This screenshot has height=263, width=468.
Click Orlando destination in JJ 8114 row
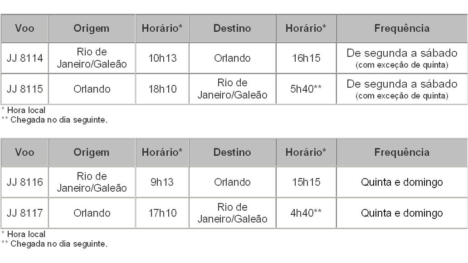pos(232,58)
